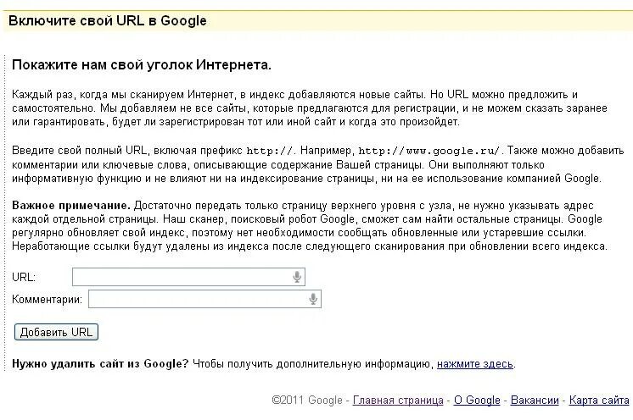The image size is (633, 420).
Task: Open the О Google footer link
Action: [477, 401]
